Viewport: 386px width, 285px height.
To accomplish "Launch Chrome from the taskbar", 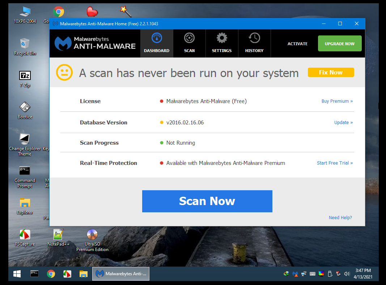I will (x=51, y=274).
